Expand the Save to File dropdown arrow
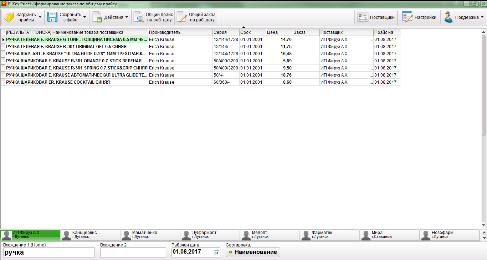 point(84,17)
